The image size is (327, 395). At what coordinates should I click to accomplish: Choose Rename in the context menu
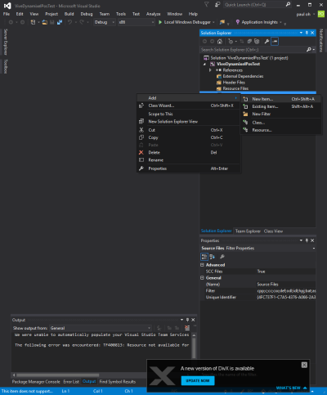188,160
